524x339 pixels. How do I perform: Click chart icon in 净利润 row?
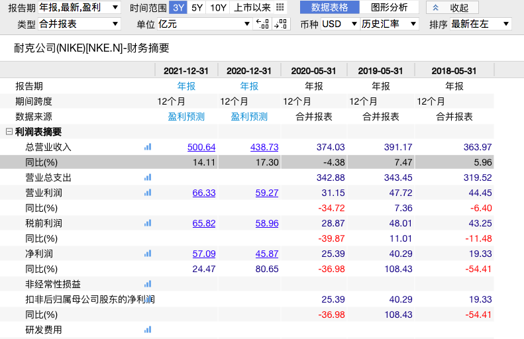(148, 254)
